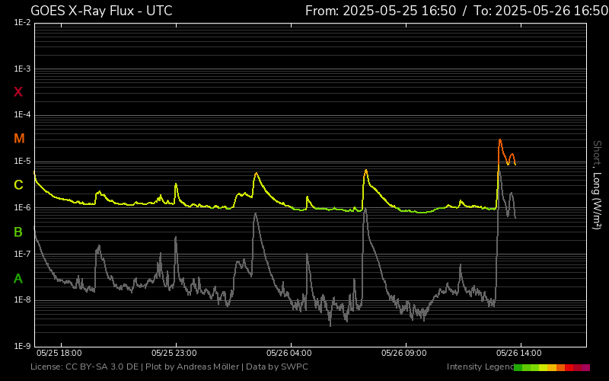Click the 05/25 18:00 time axis label

pos(59,354)
